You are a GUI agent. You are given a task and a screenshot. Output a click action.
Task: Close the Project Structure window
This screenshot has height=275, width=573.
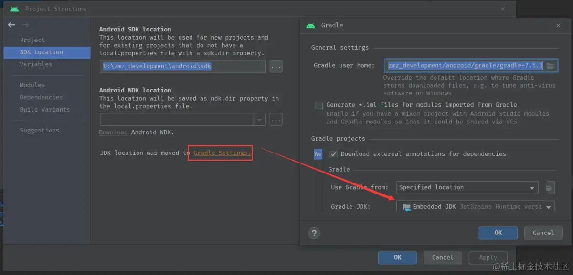[x=503, y=9]
